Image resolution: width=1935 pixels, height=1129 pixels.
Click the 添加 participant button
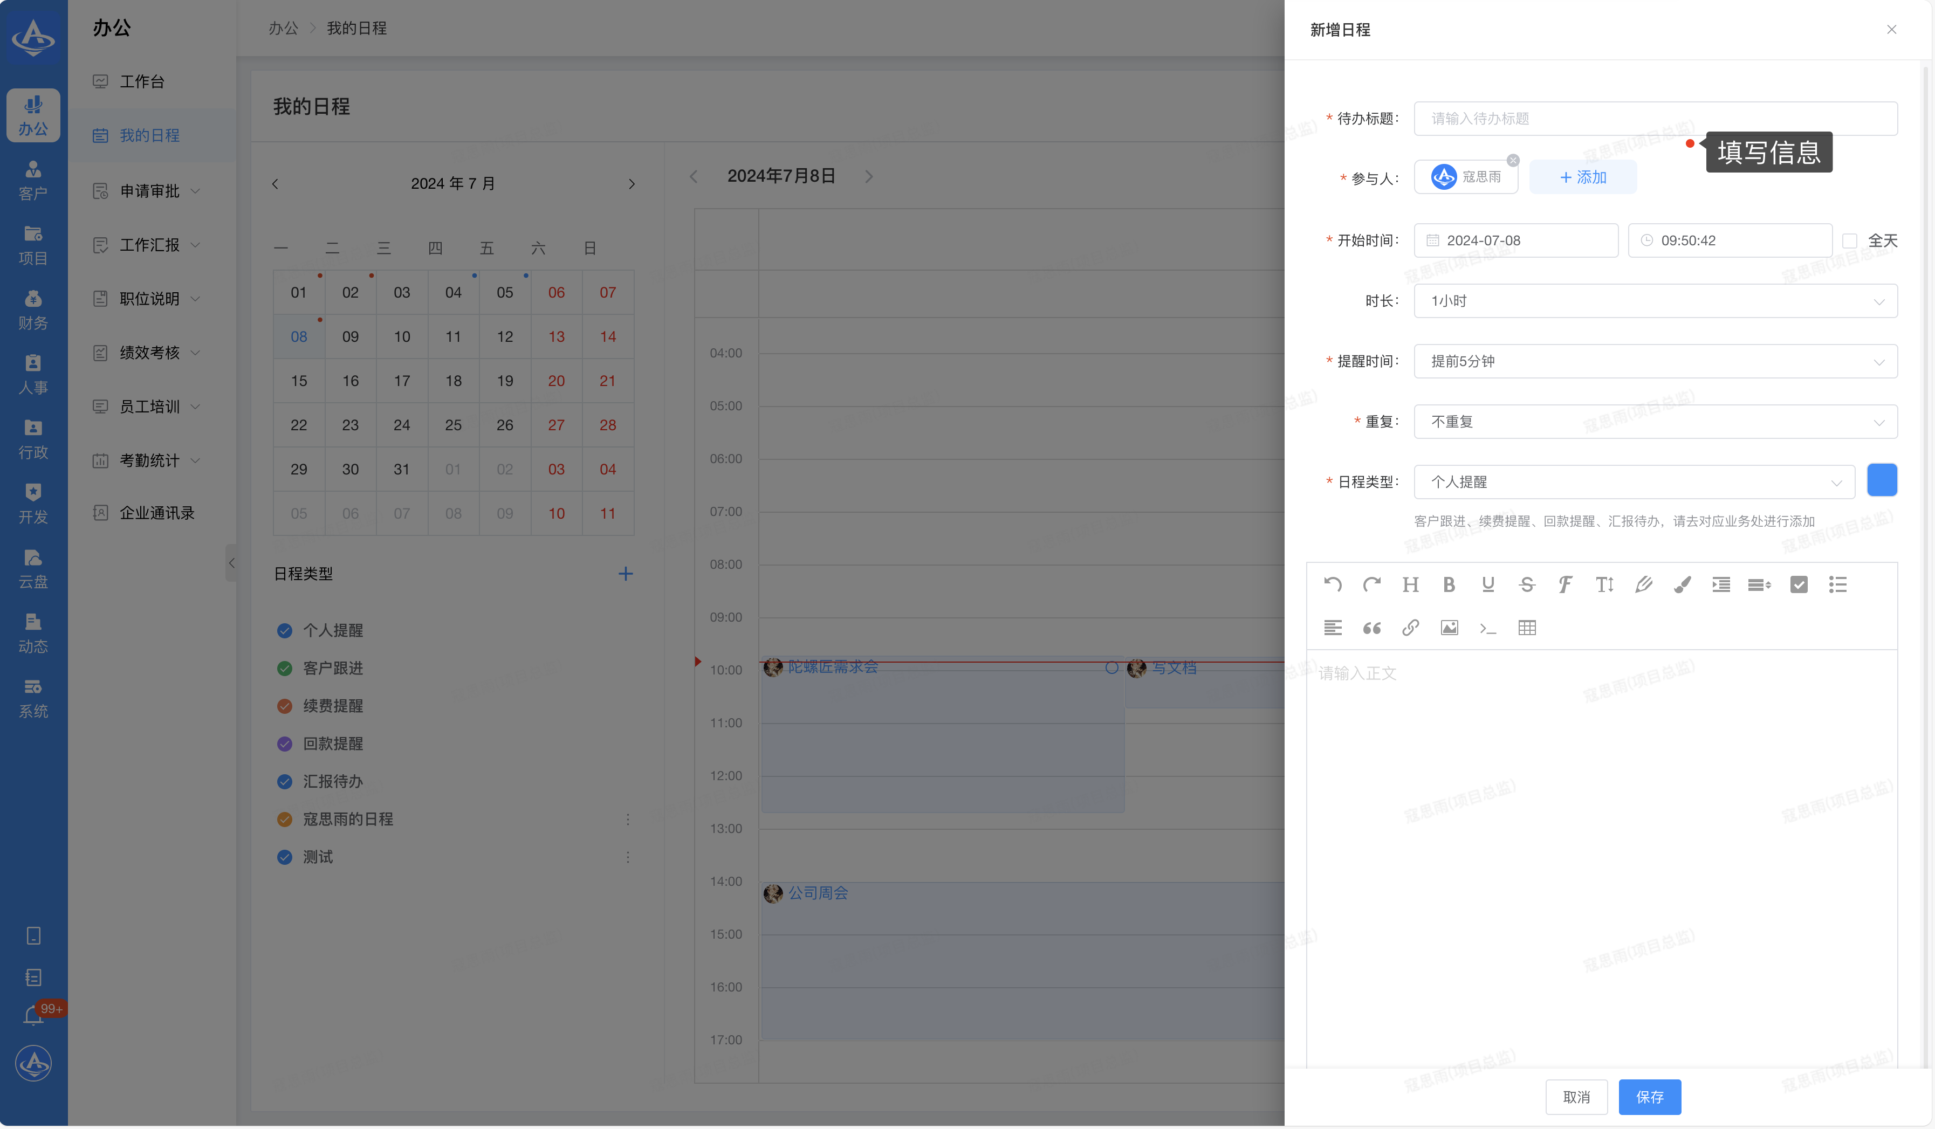1582,177
